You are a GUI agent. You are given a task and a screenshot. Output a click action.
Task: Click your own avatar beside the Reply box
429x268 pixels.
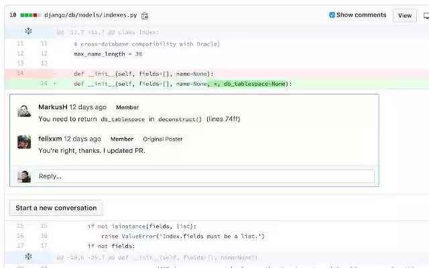pos(24,176)
